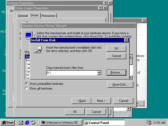Image resolution: width=168 pixels, height=126 pixels.
Task: Click the clock showing 11:51 AM
Action: click(159, 123)
